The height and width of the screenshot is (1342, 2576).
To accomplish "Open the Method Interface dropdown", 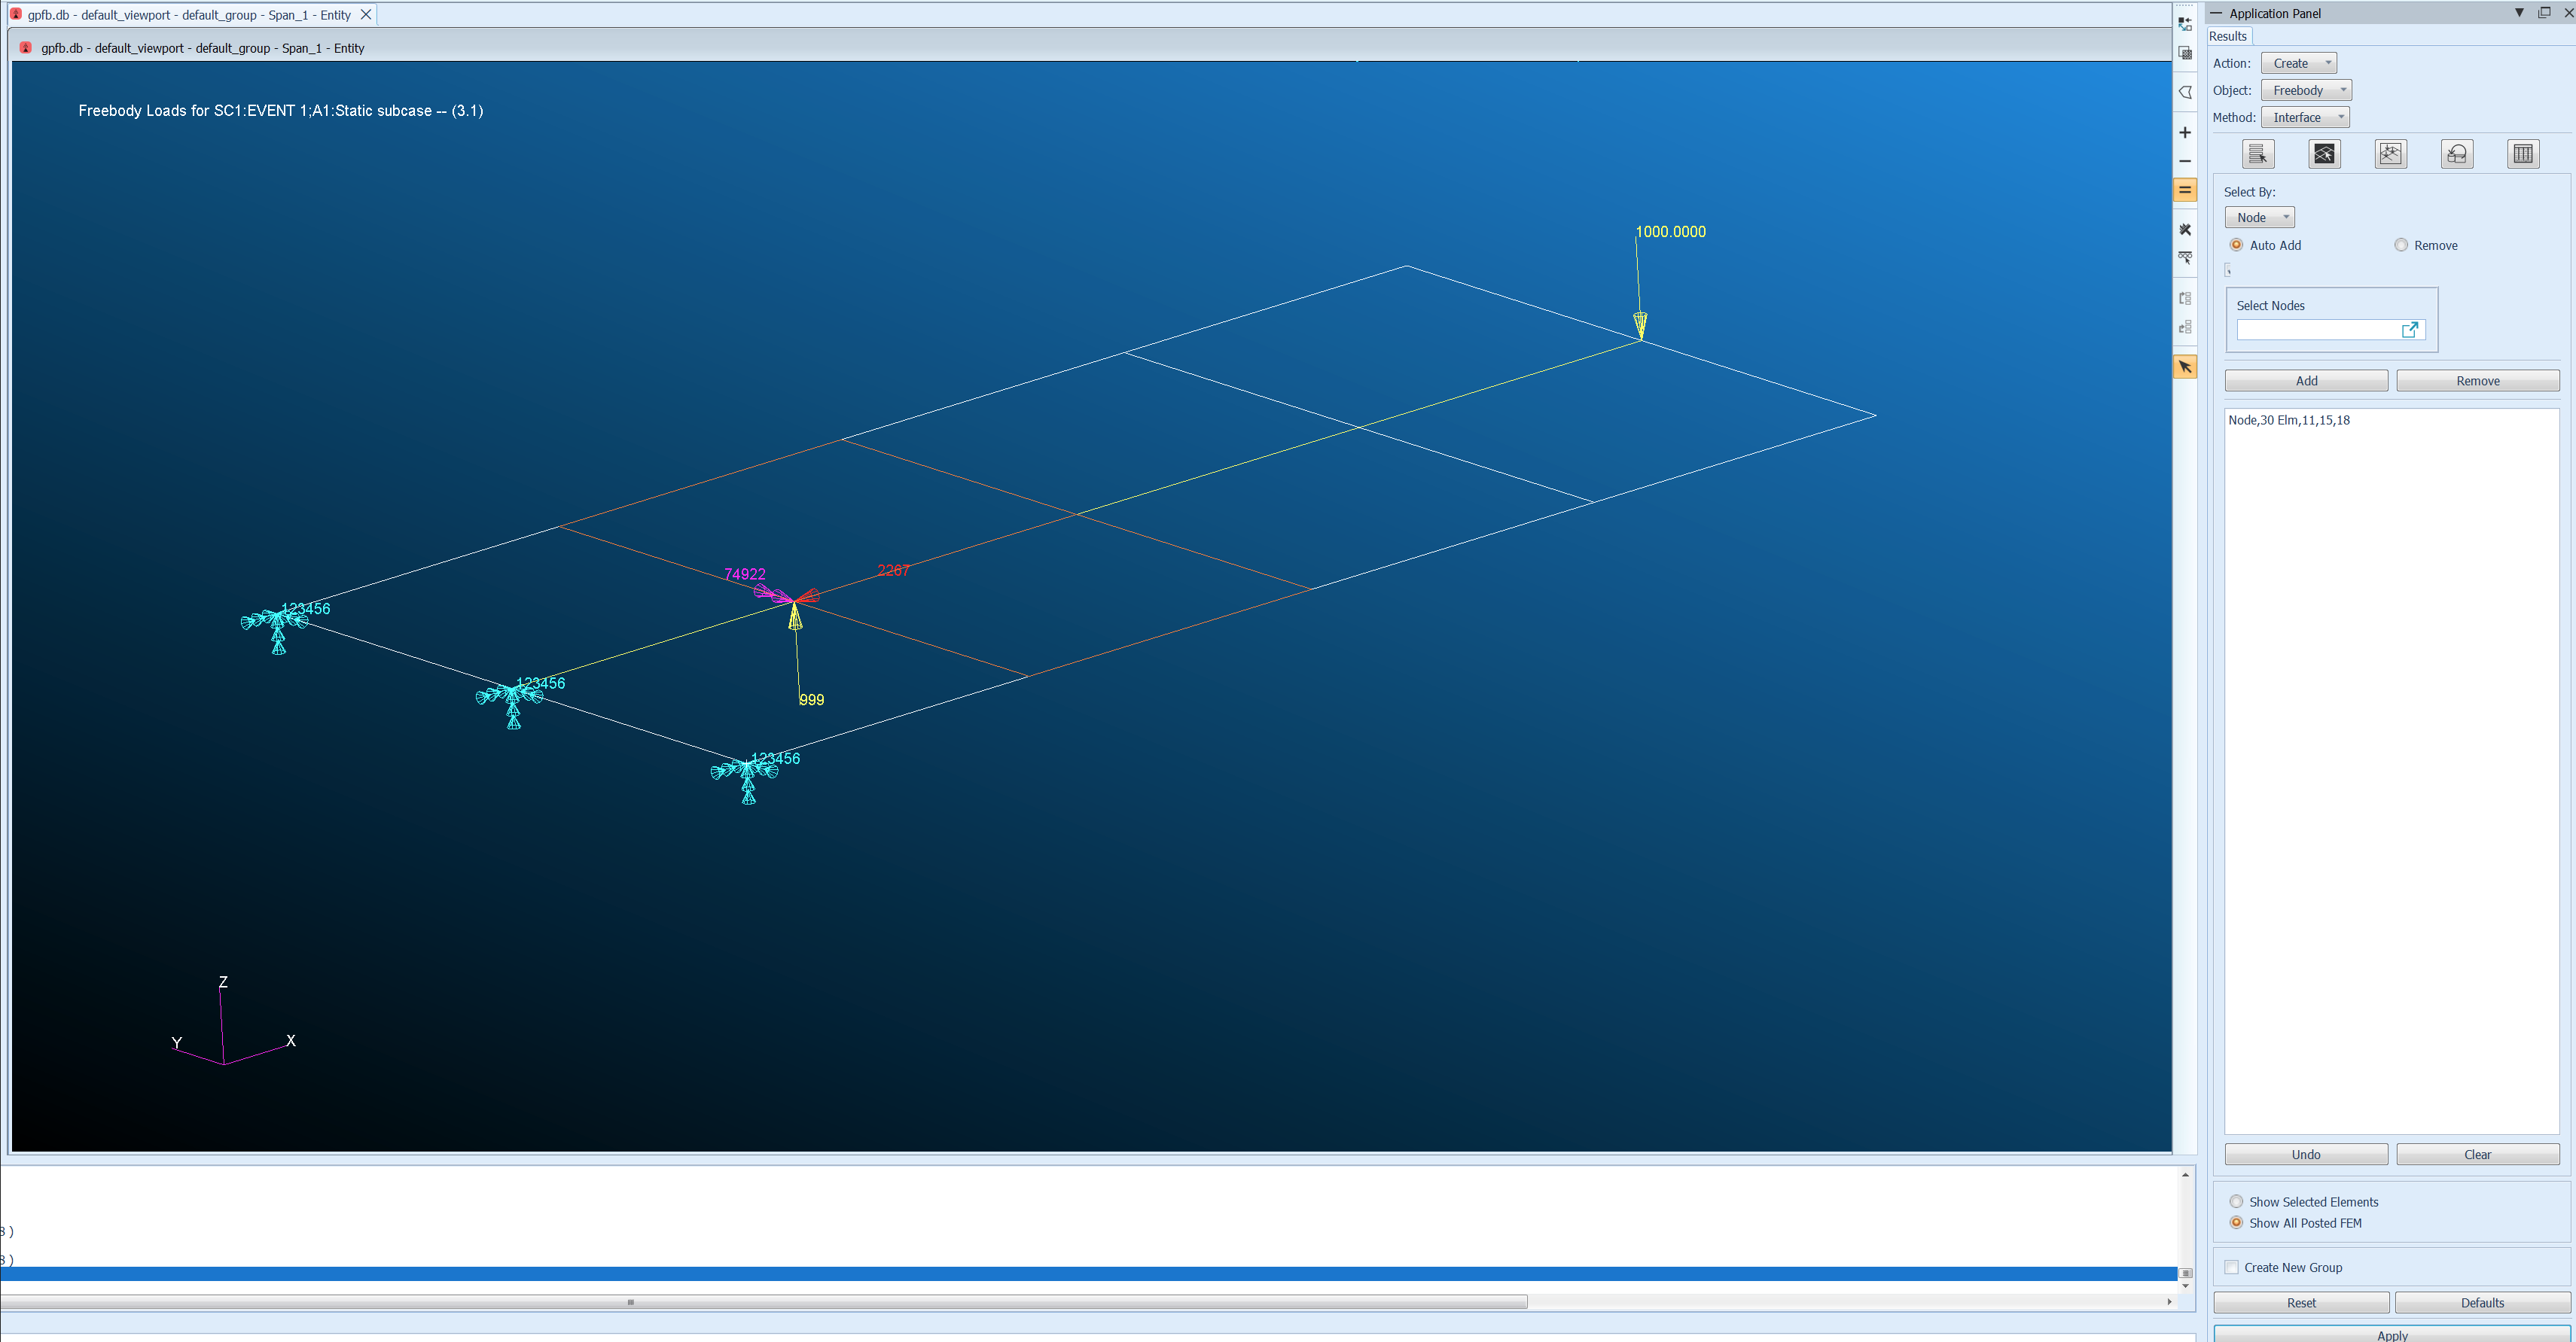I will coord(2304,117).
